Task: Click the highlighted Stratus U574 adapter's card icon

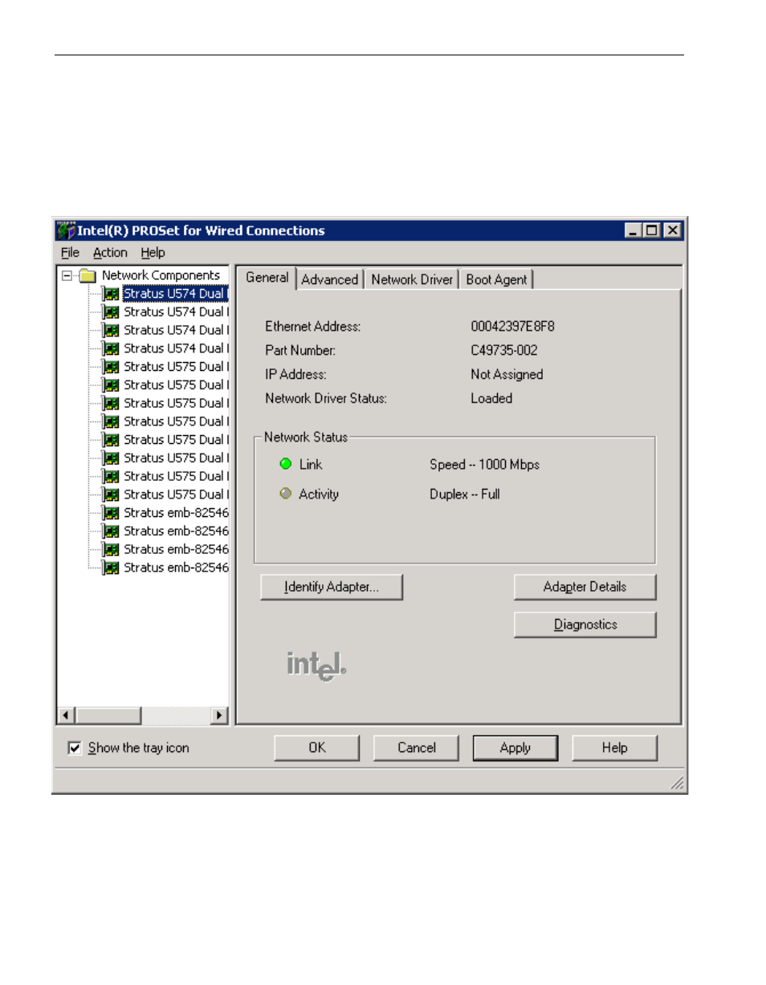Action: (x=112, y=293)
